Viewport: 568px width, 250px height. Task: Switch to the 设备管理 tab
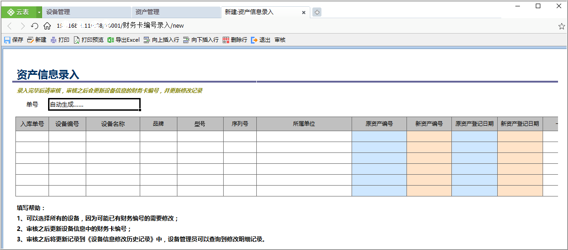pos(86,12)
